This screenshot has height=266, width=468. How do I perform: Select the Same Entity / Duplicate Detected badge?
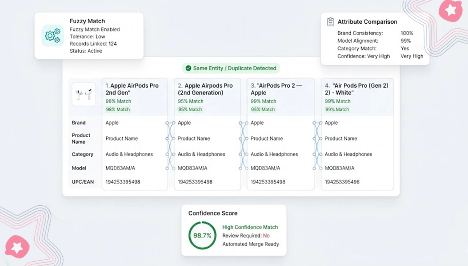(231, 68)
